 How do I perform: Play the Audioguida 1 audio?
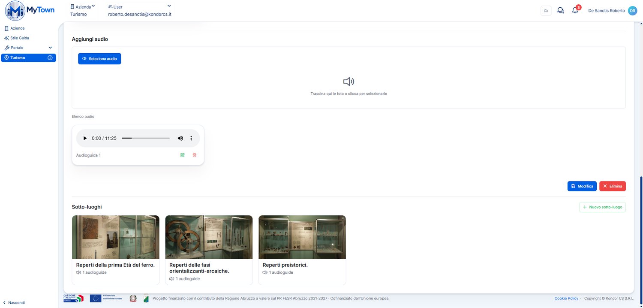coord(85,138)
